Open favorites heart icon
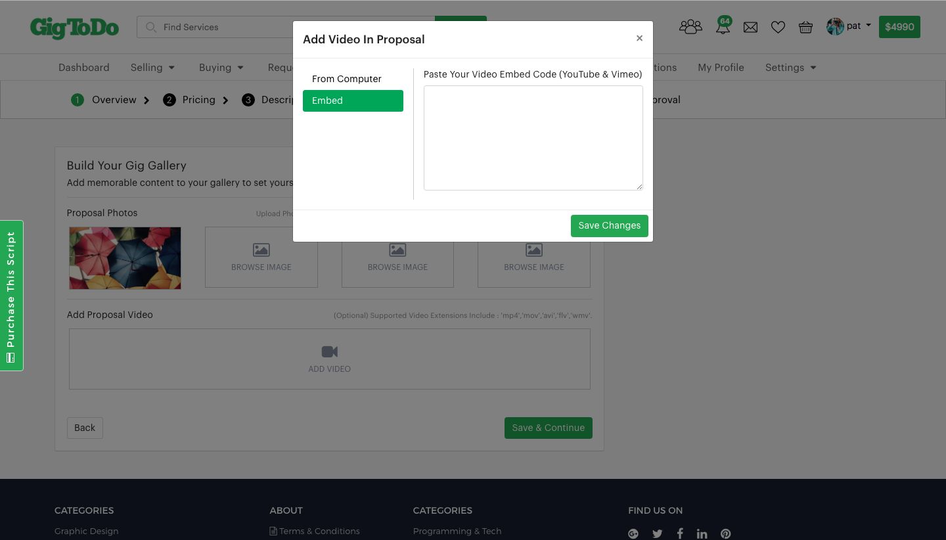The height and width of the screenshot is (540, 946). (x=778, y=28)
